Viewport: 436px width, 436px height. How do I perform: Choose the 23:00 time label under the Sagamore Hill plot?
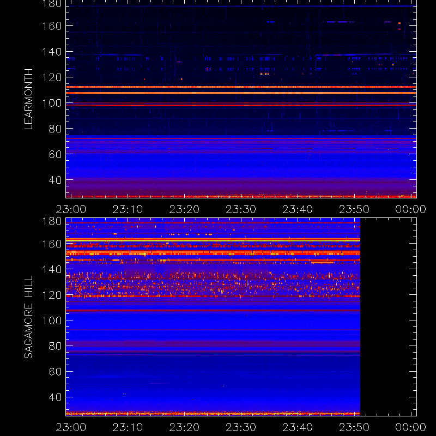[71, 427]
